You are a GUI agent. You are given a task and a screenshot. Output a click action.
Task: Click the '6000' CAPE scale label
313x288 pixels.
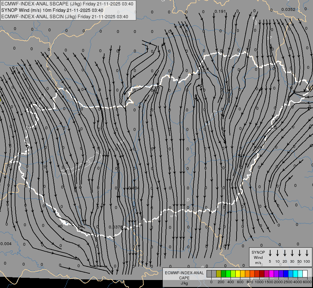click(307, 282)
